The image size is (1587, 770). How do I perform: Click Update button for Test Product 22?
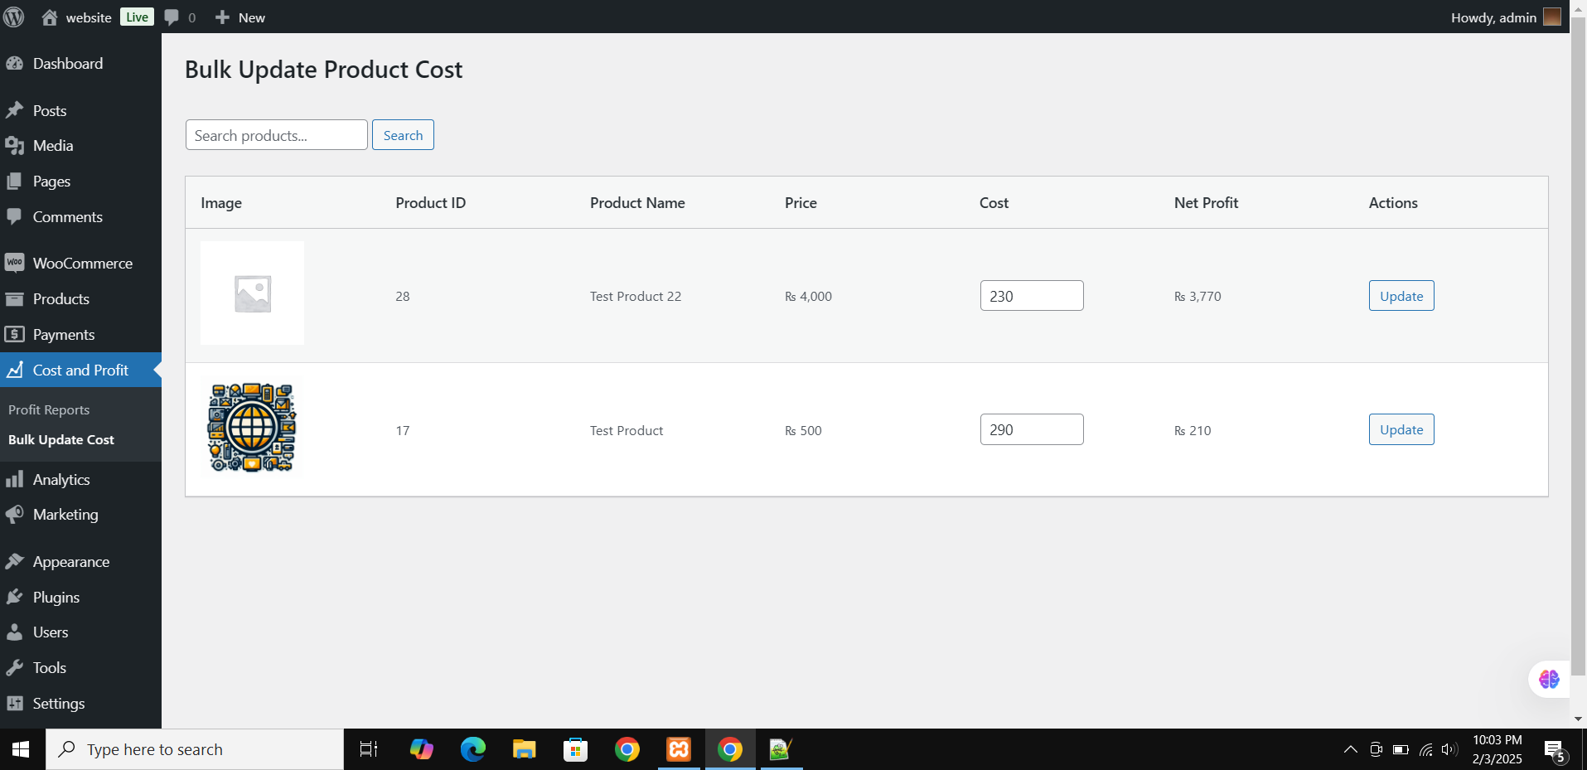(x=1401, y=296)
